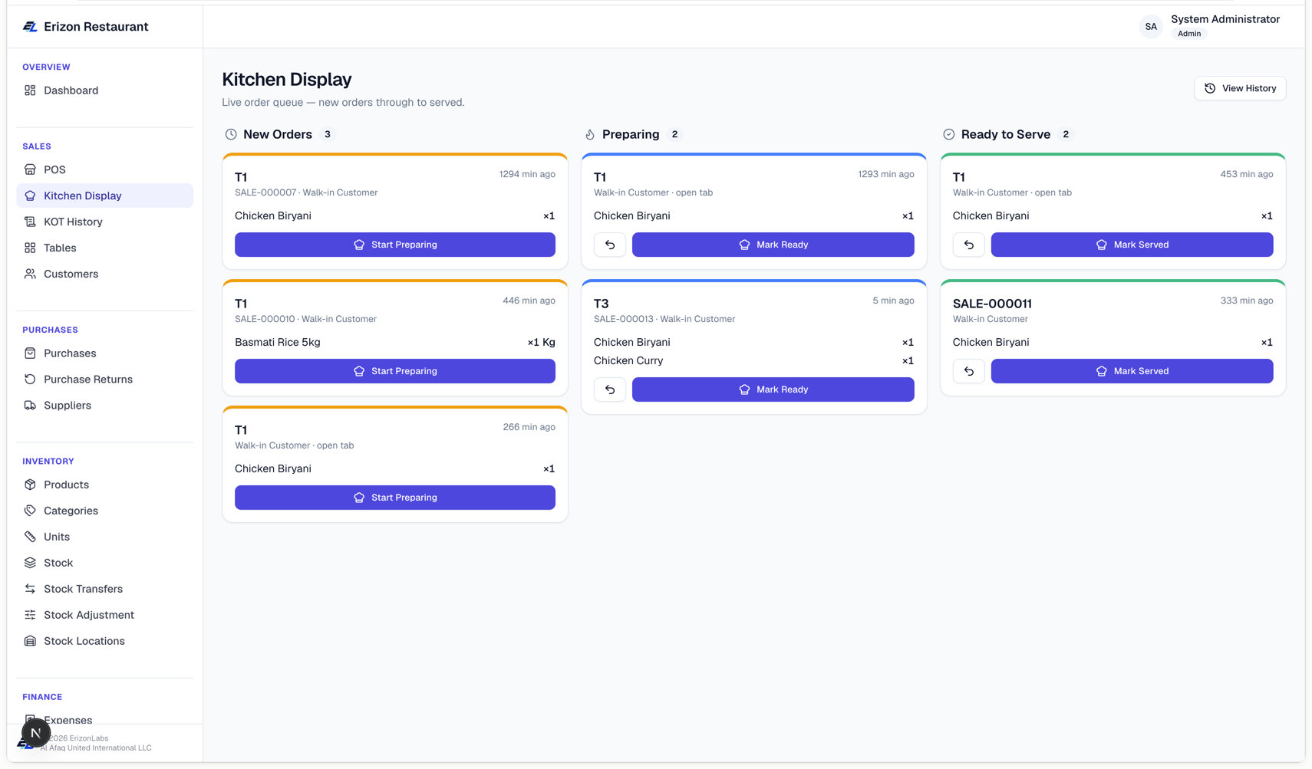Mark SALE-000011 order as served

pyautogui.click(x=1132, y=371)
